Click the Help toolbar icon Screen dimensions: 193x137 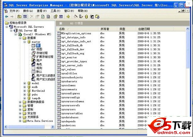(x=56, y=17)
